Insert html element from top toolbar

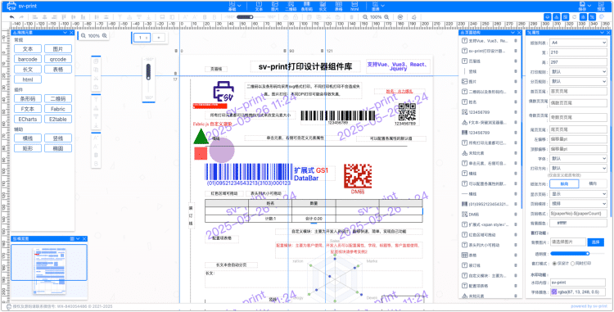coord(354,6)
